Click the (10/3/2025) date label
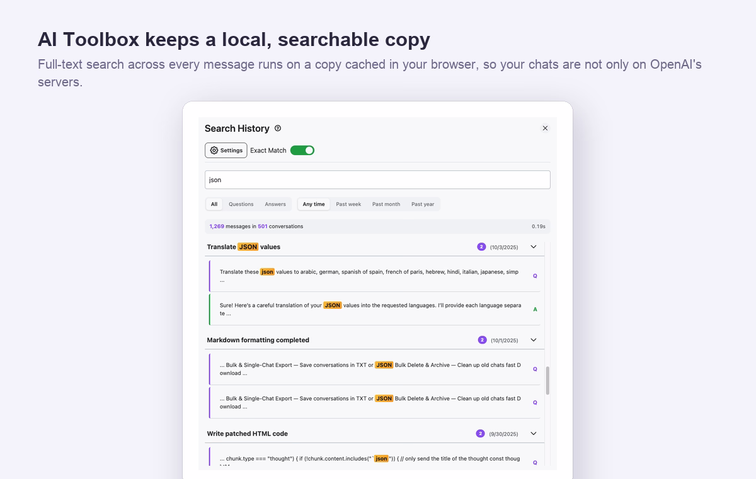This screenshot has width=756, height=479. coord(504,247)
